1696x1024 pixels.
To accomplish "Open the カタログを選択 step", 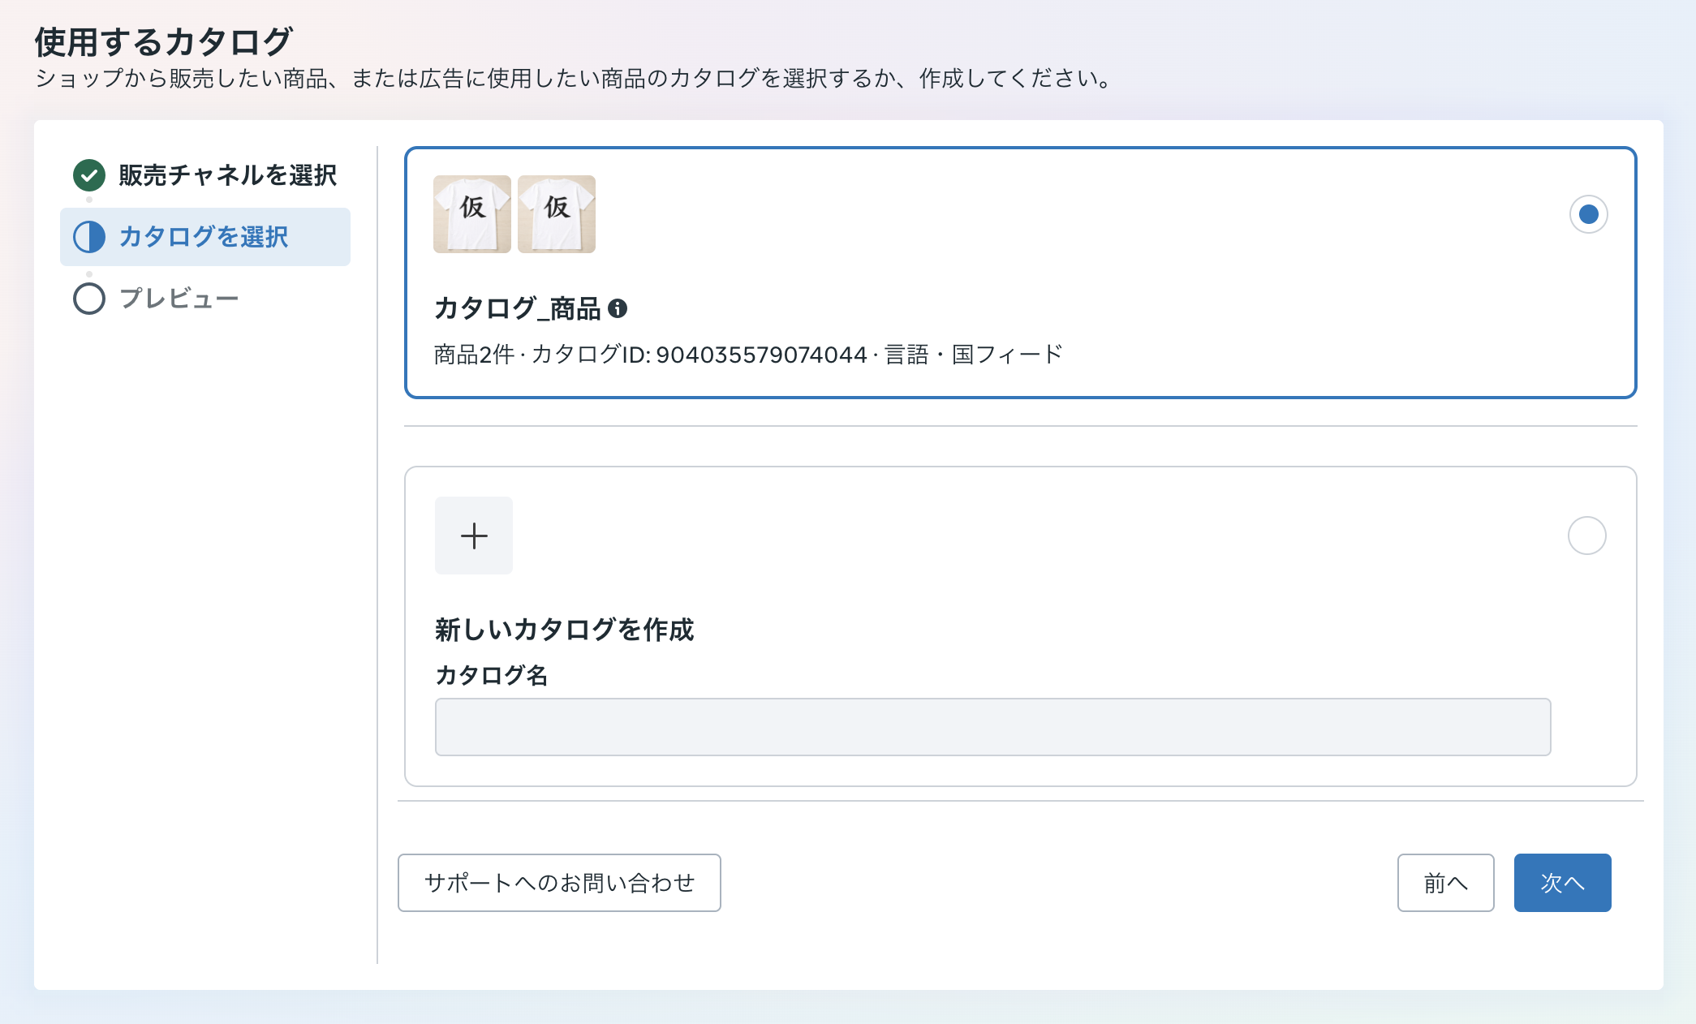I will click(x=204, y=237).
